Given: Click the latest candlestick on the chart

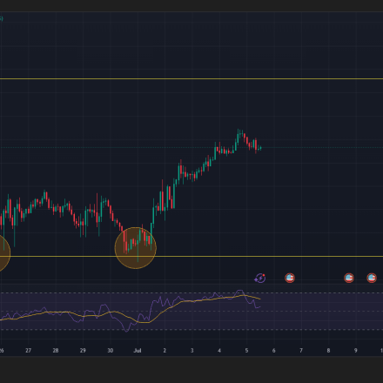Looking at the screenshot, I should [x=261, y=148].
